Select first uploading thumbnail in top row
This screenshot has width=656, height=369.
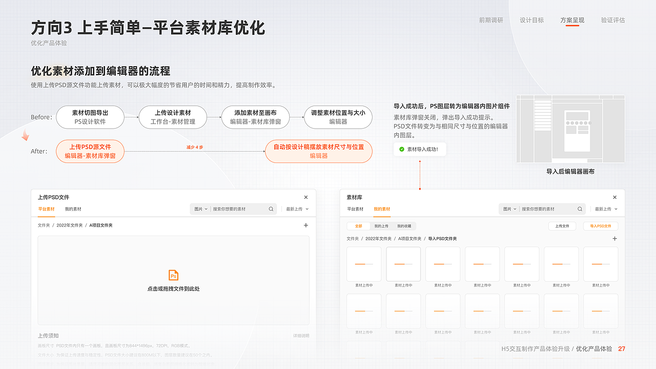coord(364,264)
